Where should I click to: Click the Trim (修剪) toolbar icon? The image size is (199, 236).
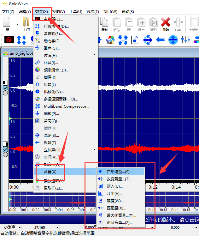[178, 22]
